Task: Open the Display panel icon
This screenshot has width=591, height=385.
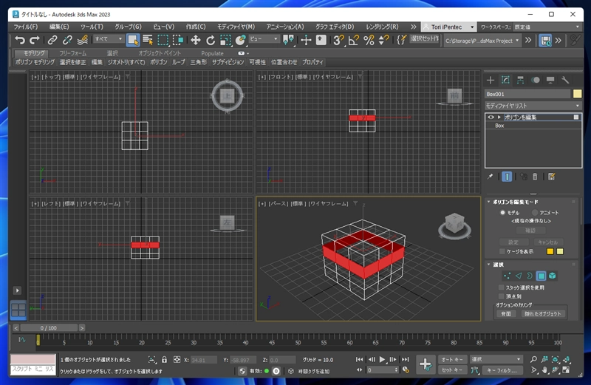Action: (550, 80)
